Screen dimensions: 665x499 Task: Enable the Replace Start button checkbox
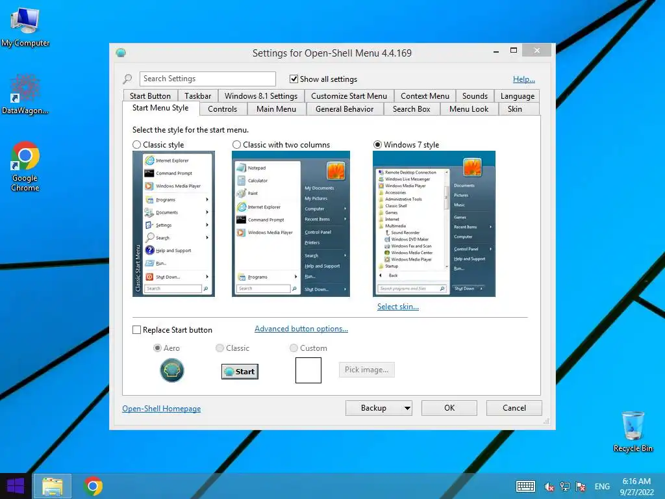click(x=136, y=329)
